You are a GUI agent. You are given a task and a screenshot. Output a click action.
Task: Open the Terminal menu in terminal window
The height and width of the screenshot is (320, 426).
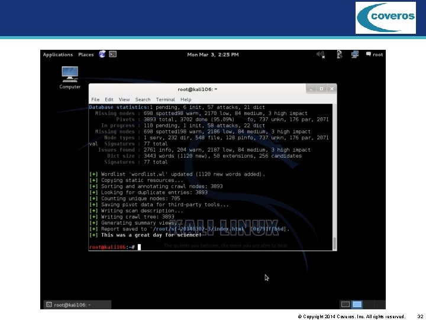[165, 100]
